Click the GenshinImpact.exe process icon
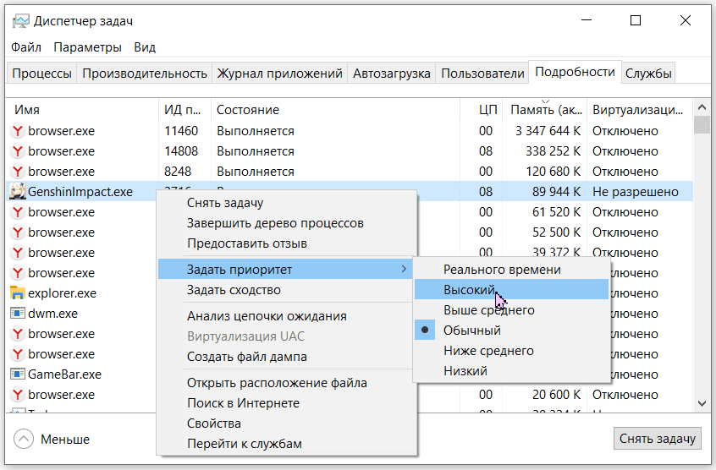716x470 pixels. click(18, 192)
